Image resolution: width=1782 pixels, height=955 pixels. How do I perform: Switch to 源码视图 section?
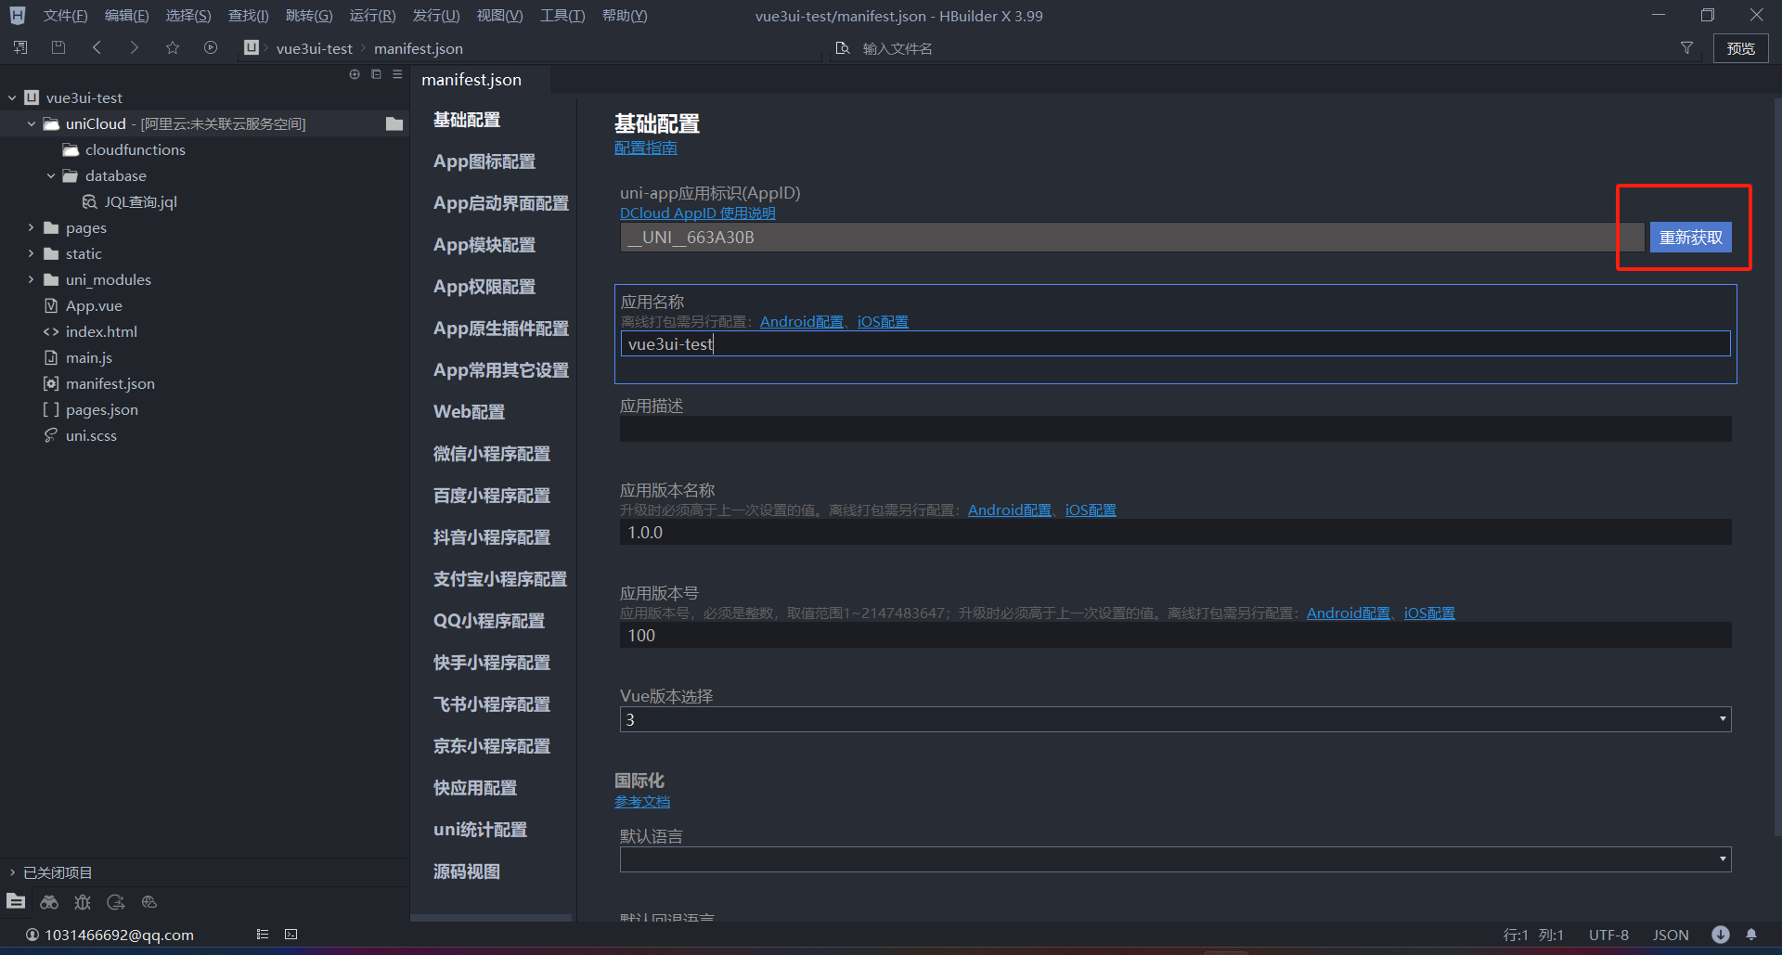point(467,871)
